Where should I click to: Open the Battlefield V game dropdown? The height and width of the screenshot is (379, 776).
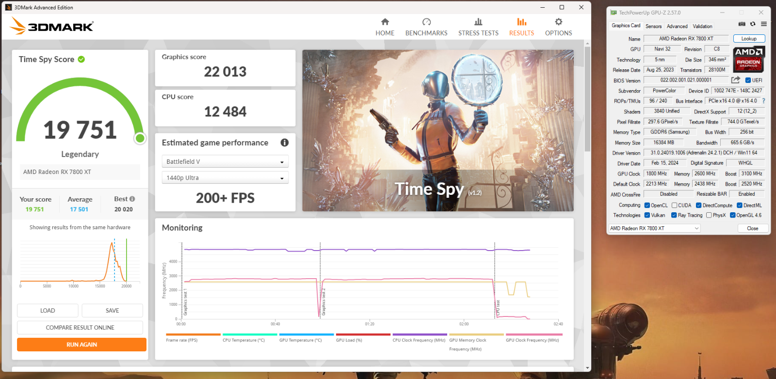click(x=225, y=161)
